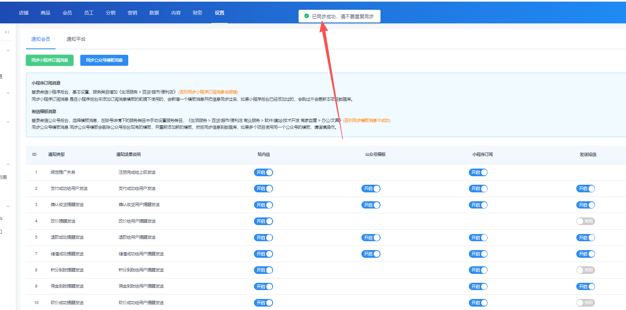Enable 发送短信 toggle for 积分到账提醒发送
This screenshot has height=310, width=626.
[585, 270]
